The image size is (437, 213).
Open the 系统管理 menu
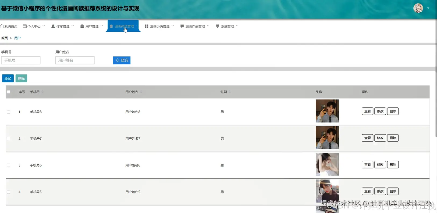pyautogui.click(x=227, y=26)
